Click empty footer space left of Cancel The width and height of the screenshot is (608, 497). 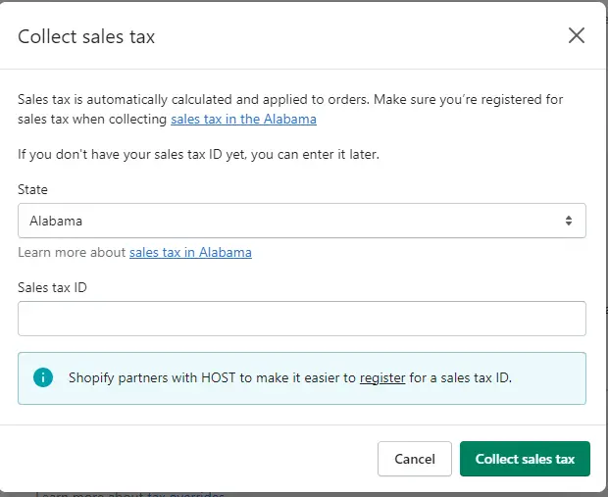tap(196, 459)
